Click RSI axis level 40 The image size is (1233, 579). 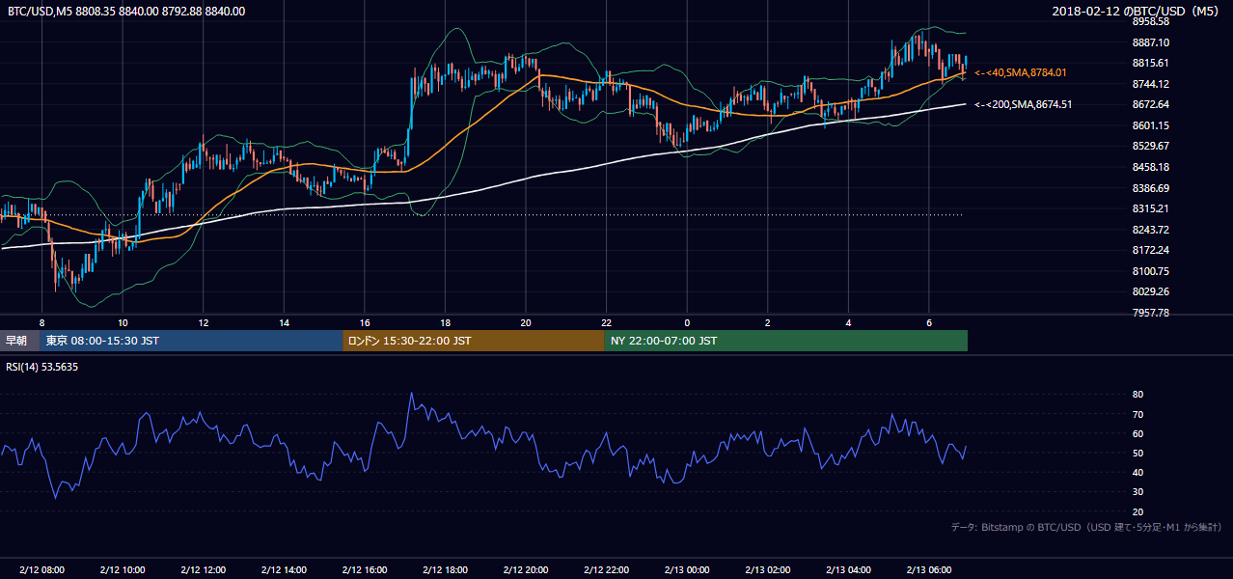point(1137,472)
